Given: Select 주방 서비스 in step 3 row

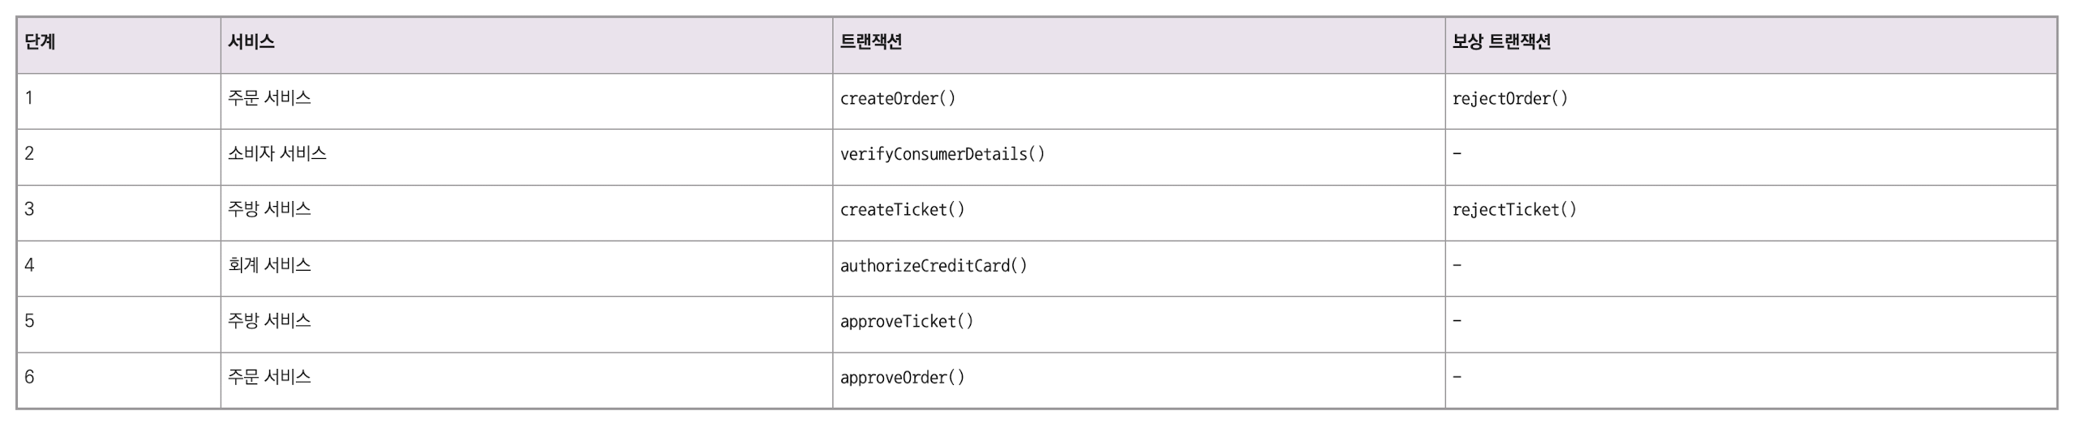Looking at the screenshot, I should [x=269, y=210].
